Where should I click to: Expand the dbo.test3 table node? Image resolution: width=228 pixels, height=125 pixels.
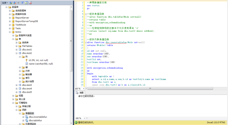tap(17, 85)
